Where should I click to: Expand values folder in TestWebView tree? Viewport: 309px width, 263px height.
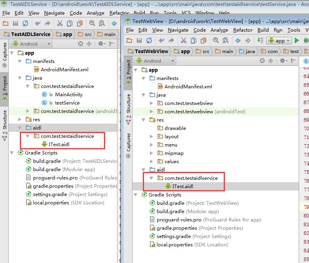(152, 161)
